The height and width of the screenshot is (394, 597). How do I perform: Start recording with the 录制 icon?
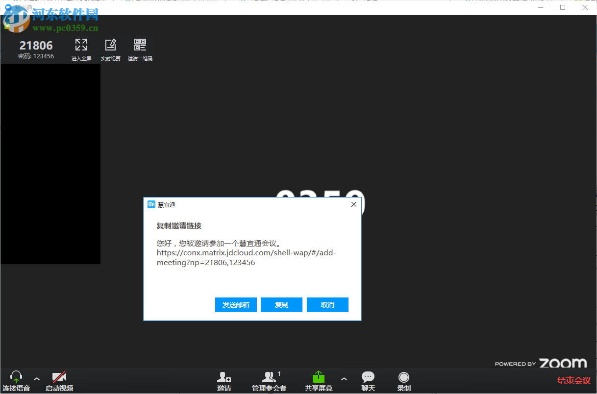click(403, 381)
